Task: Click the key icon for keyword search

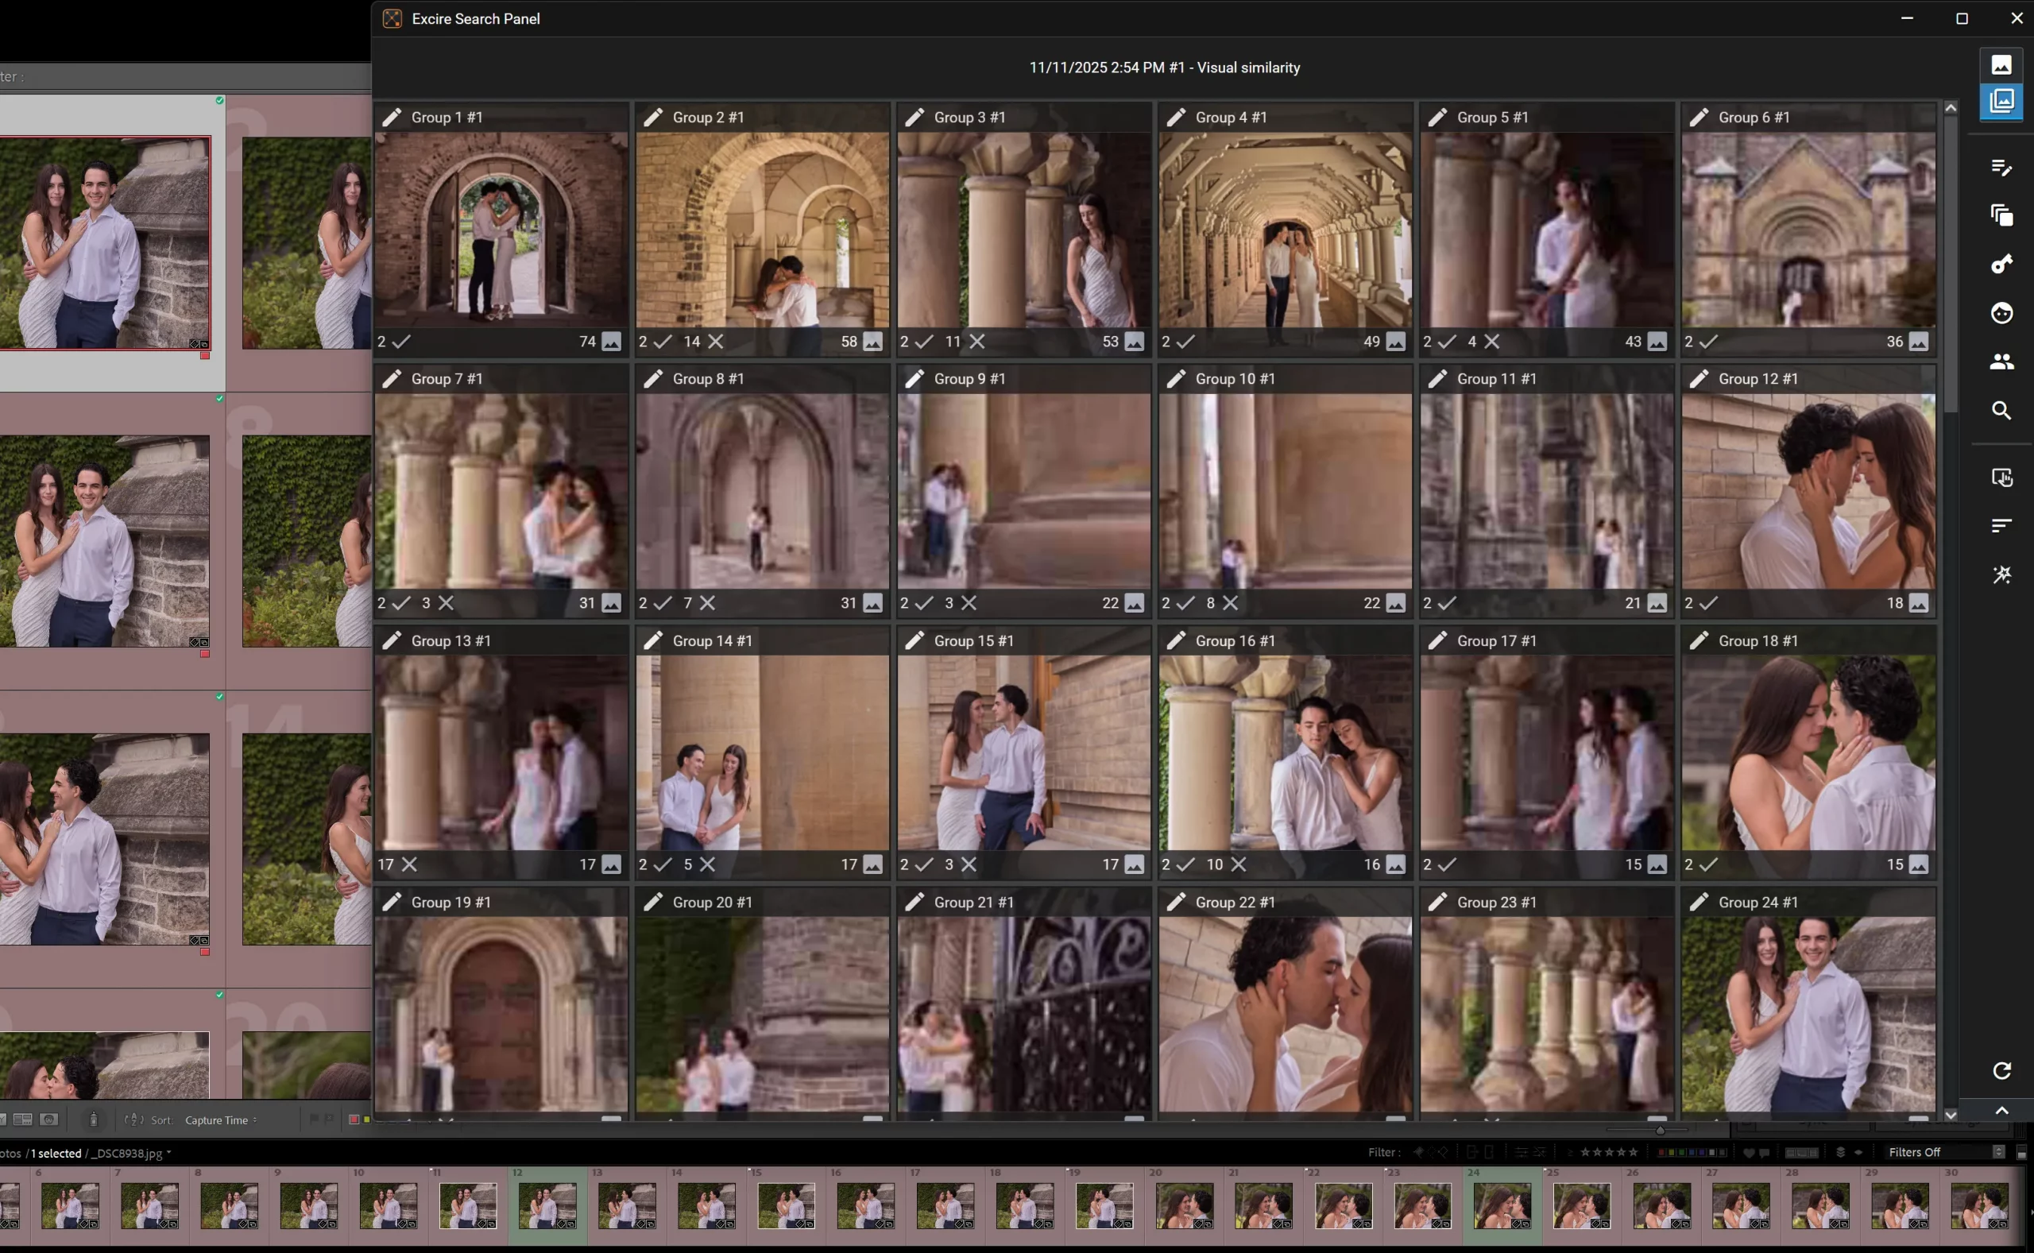Action: coord(2001,265)
